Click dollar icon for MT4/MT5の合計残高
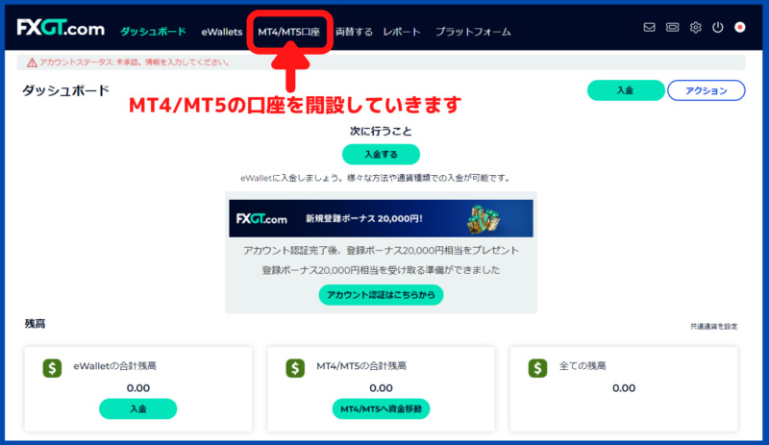 tap(295, 368)
